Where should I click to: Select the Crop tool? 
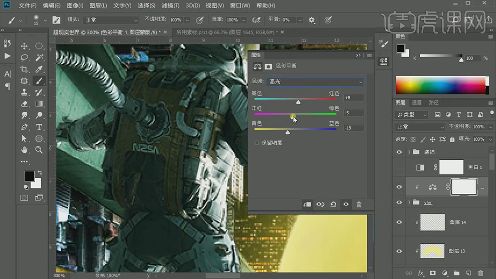click(x=24, y=70)
